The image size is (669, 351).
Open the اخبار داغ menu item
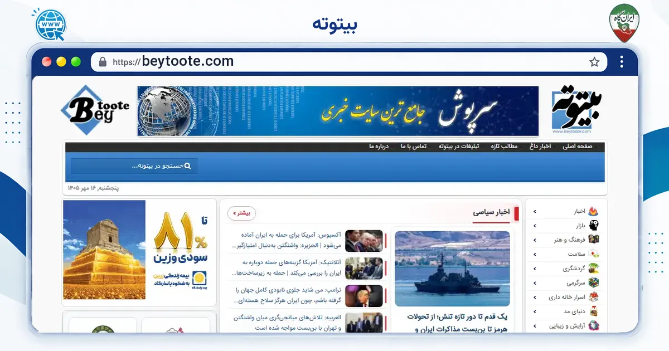[540, 147]
